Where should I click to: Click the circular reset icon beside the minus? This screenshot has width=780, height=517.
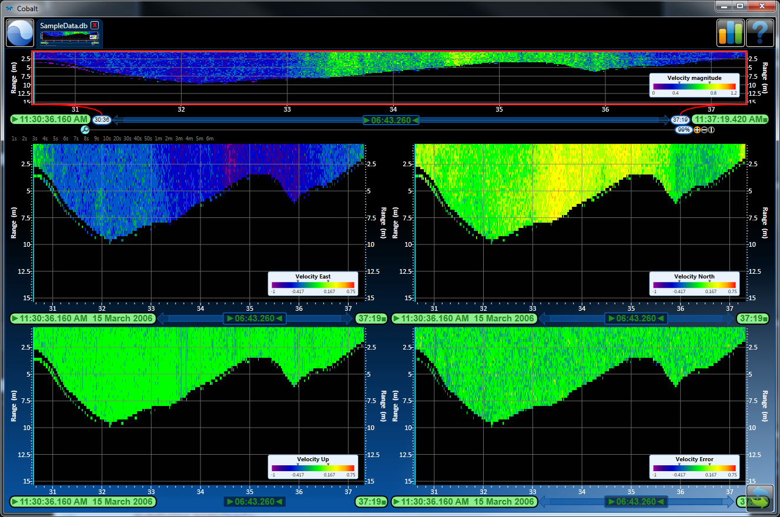point(711,130)
